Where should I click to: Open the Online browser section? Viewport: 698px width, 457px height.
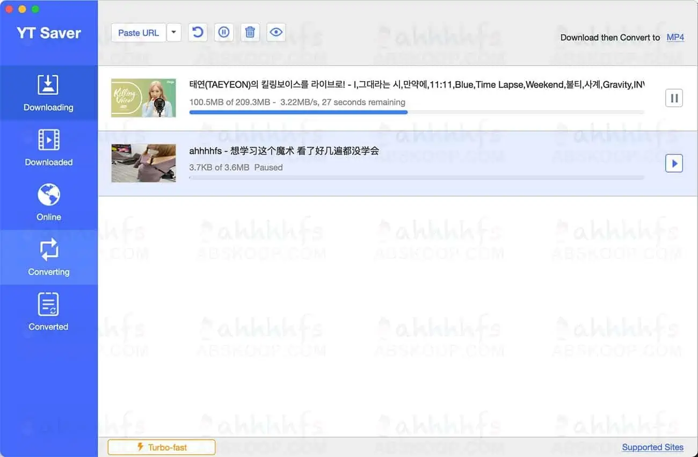tap(49, 204)
